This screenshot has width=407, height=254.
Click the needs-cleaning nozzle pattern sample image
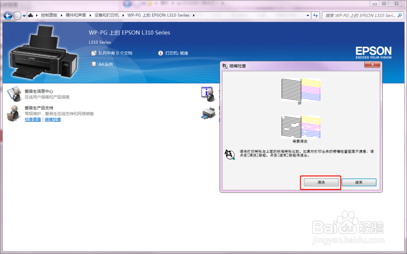(301, 127)
